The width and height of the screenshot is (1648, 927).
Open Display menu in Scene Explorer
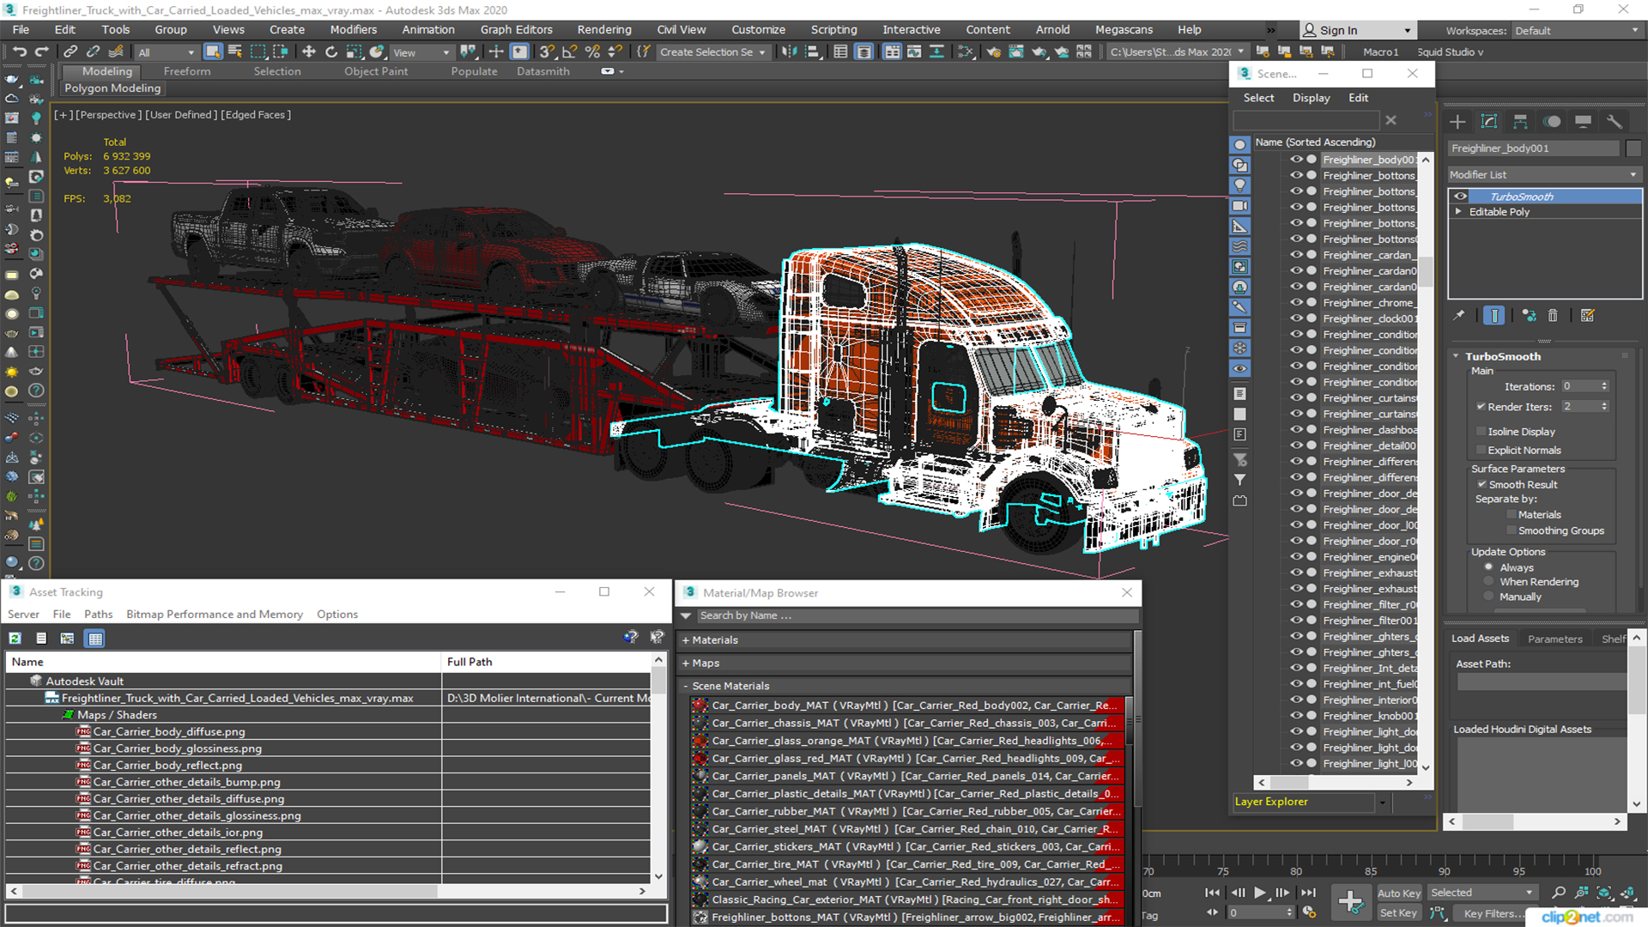click(1311, 98)
